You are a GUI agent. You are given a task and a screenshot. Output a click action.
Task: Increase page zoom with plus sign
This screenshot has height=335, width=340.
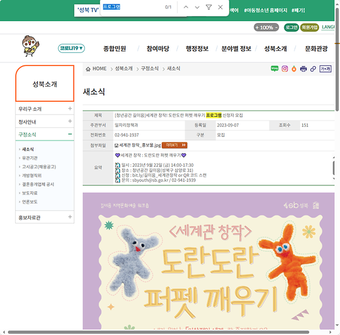click(x=257, y=27)
